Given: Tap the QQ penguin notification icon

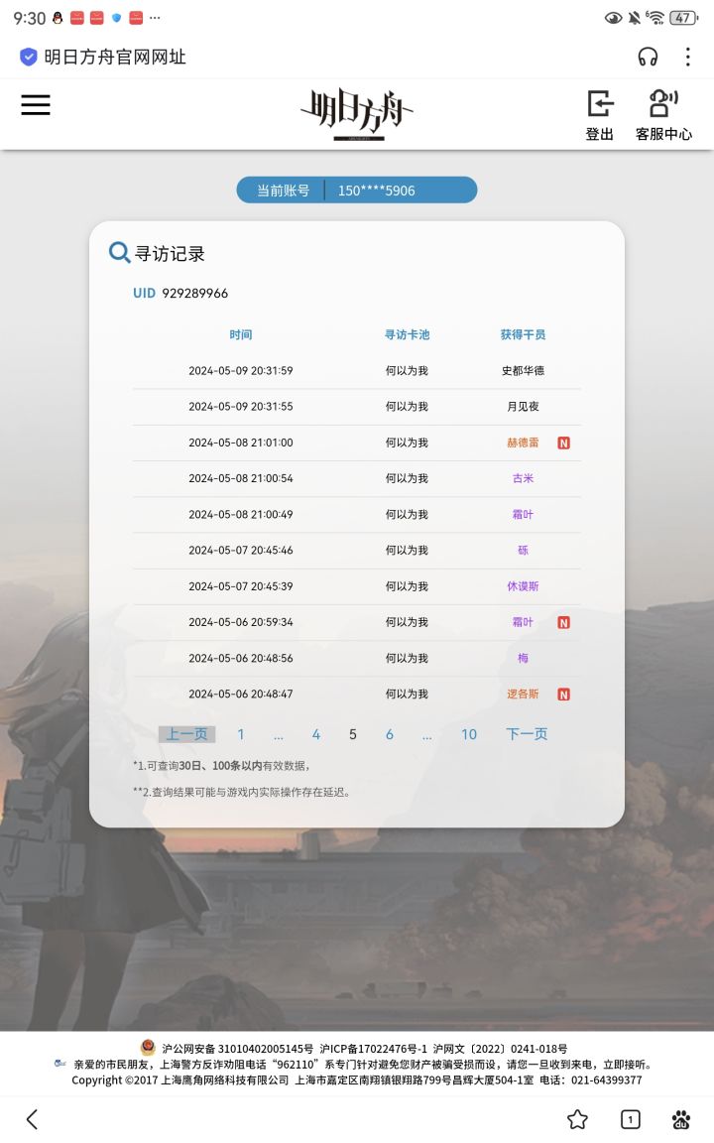Looking at the screenshot, I should click(x=58, y=18).
